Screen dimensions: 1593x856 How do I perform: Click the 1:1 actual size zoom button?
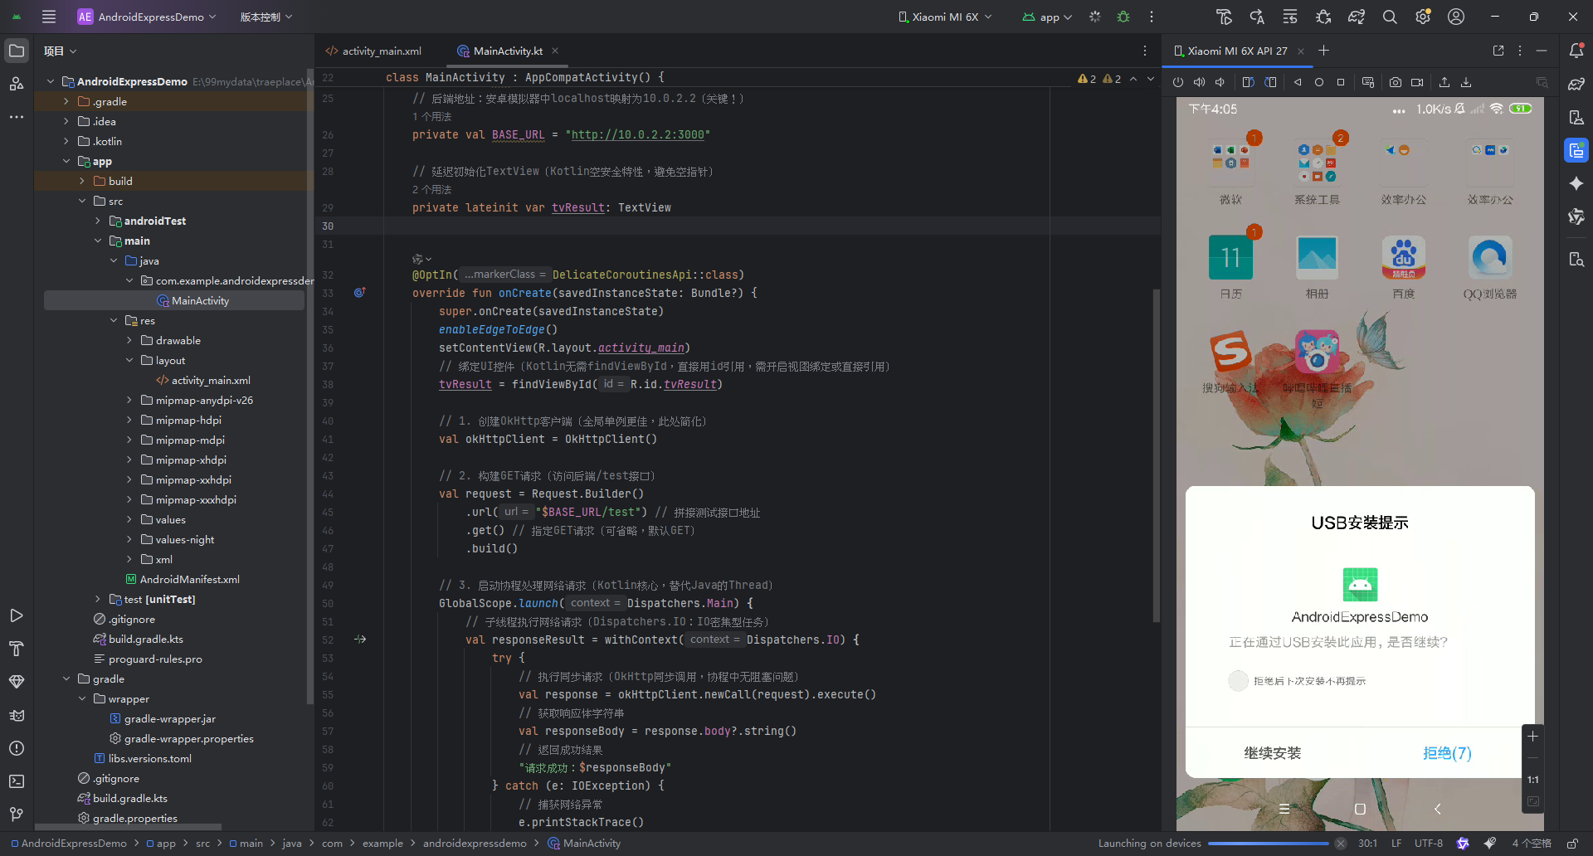tap(1533, 780)
